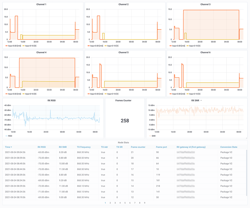Go to Node Stats page 1
This screenshot has width=250, height=208.
click(105, 203)
